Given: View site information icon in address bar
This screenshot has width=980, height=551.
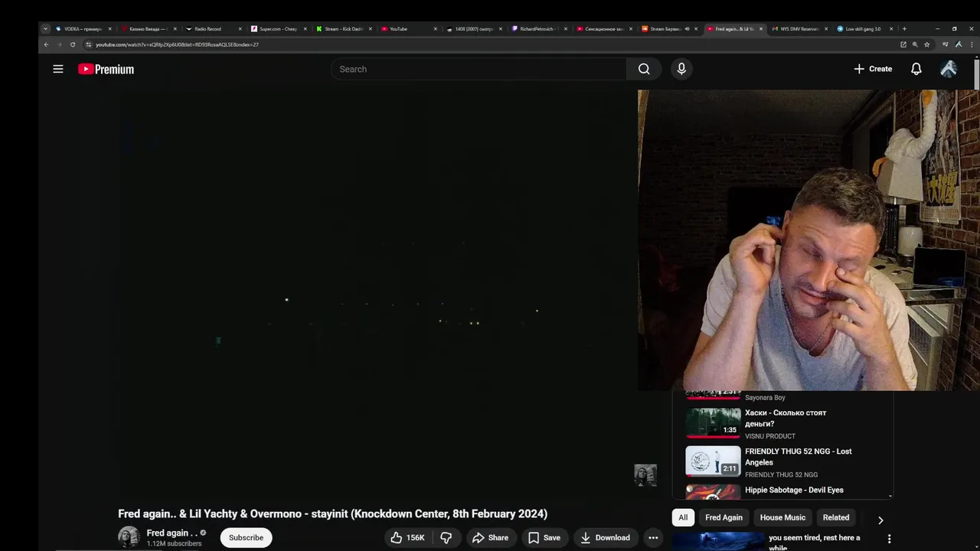Looking at the screenshot, I should (x=89, y=44).
